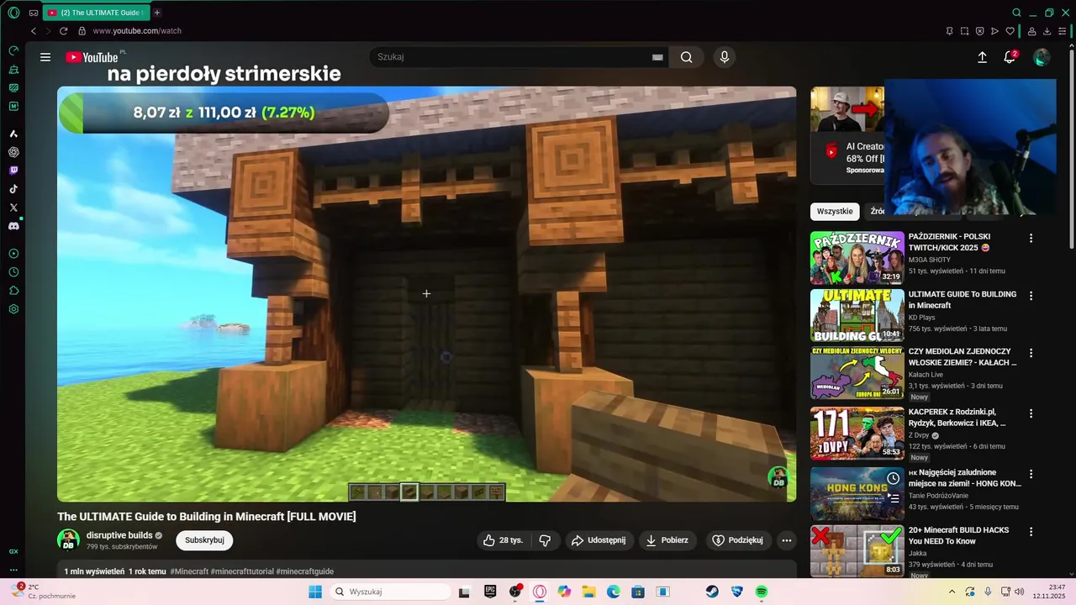Open Spotify from the taskbar
The height and width of the screenshot is (605, 1076).
point(762,592)
